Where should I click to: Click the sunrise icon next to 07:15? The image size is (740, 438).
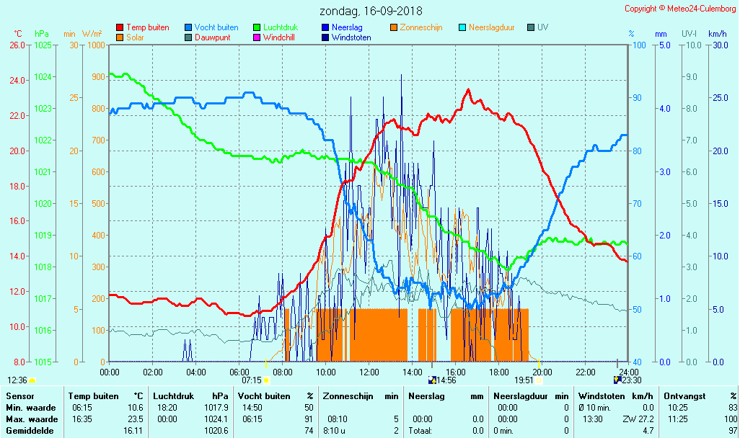point(266,380)
